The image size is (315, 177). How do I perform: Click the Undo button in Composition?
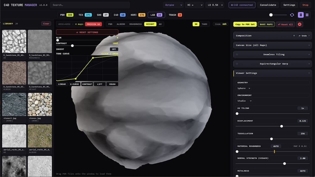point(302,36)
